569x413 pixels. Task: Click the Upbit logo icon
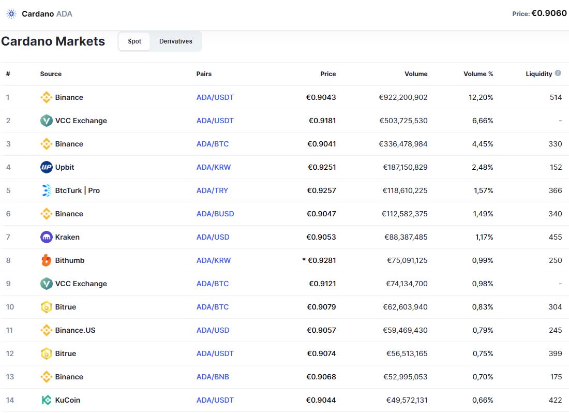[47, 167]
